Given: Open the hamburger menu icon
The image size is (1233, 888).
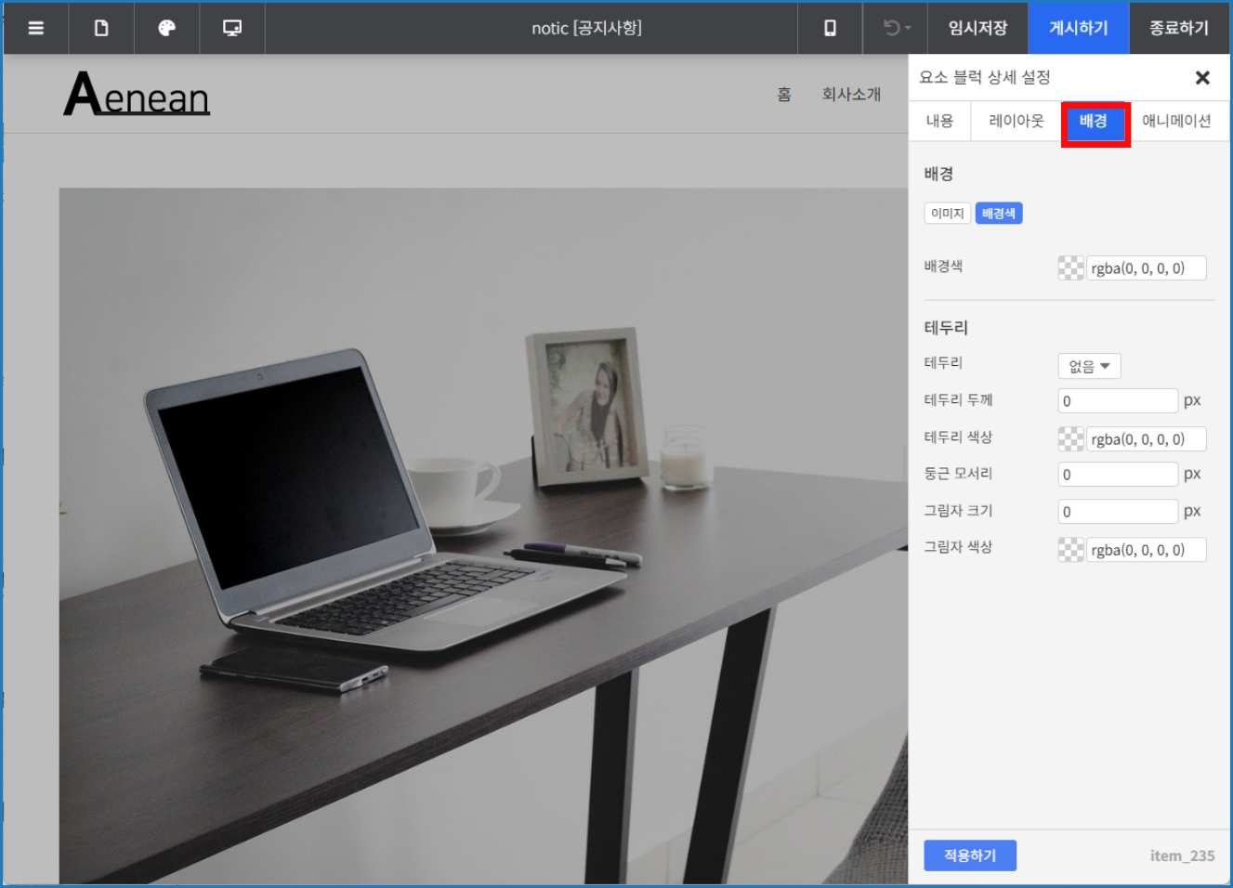Looking at the screenshot, I should coord(36,28).
